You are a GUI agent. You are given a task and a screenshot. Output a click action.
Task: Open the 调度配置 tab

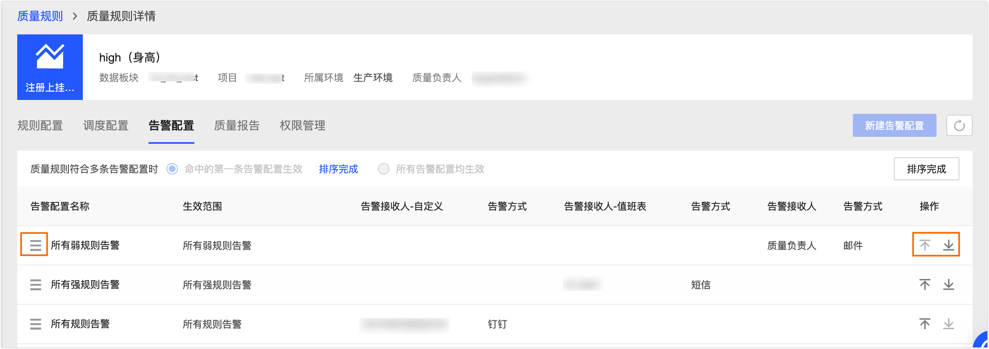[x=106, y=125]
